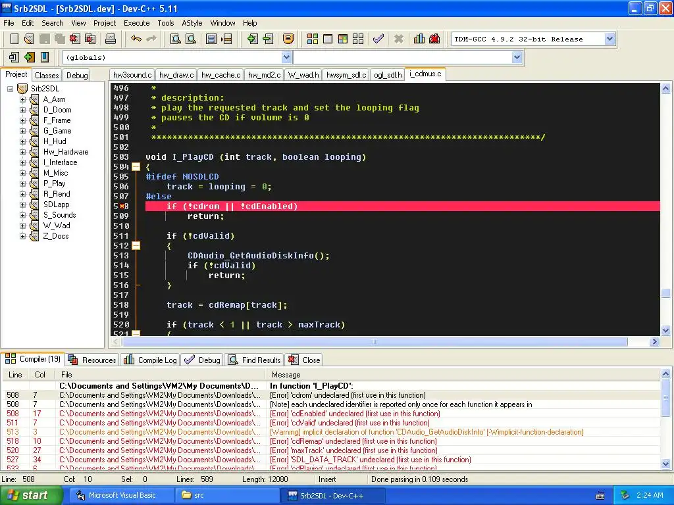Toggle breakpoint marker on line 508
Viewport: 674px width, 505px height.
tap(122, 206)
